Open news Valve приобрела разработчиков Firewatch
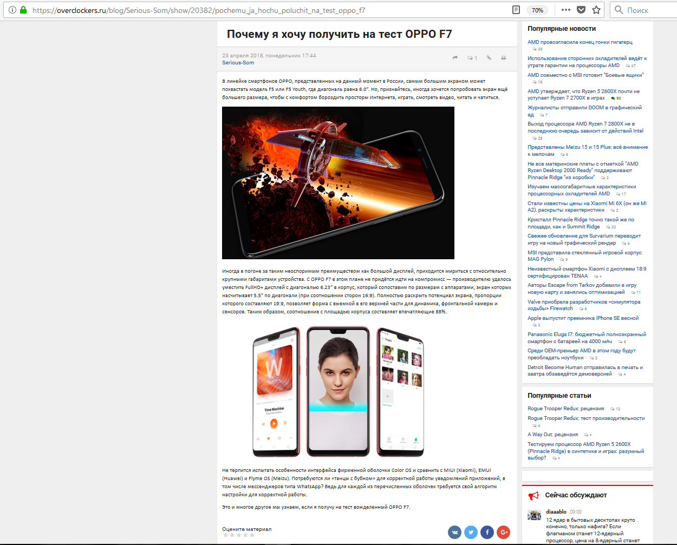This screenshot has height=545, width=677. [584, 305]
